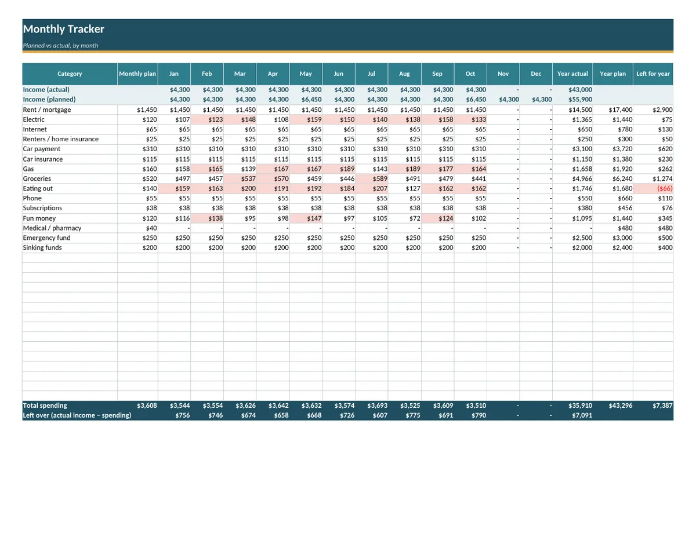Click the "Eating out" row label
Viewport: 696px width, 537px height.
(x=38, y=188)
